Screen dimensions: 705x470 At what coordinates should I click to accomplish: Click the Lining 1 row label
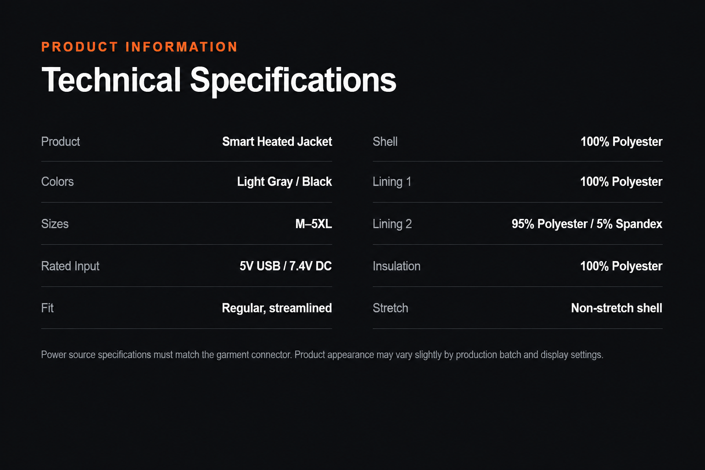click(x=392, y=182)
